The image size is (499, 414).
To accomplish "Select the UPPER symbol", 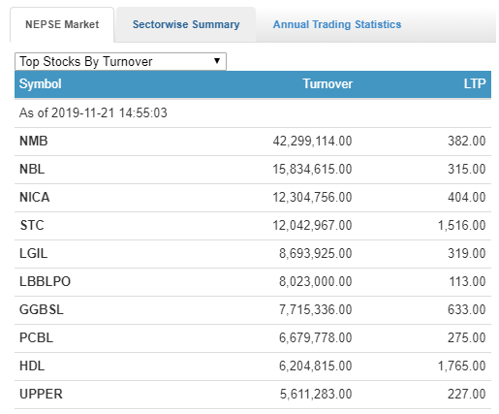I will 41,395.
